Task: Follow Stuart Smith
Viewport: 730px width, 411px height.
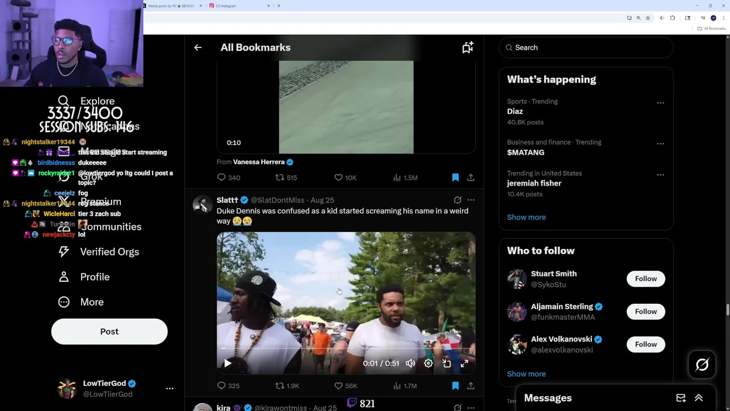Action: click(646, 279)
